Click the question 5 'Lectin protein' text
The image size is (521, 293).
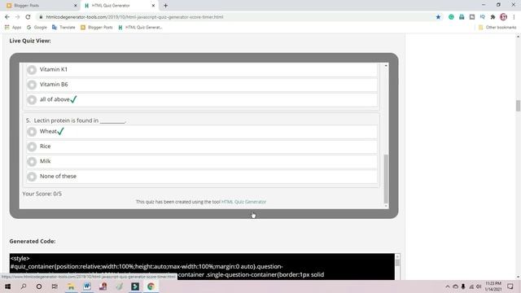(76, 120)
